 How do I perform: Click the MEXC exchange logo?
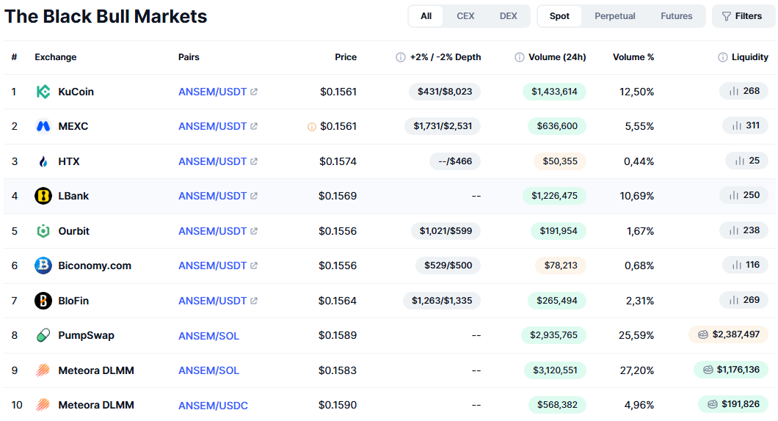click(x=43, y=126)
